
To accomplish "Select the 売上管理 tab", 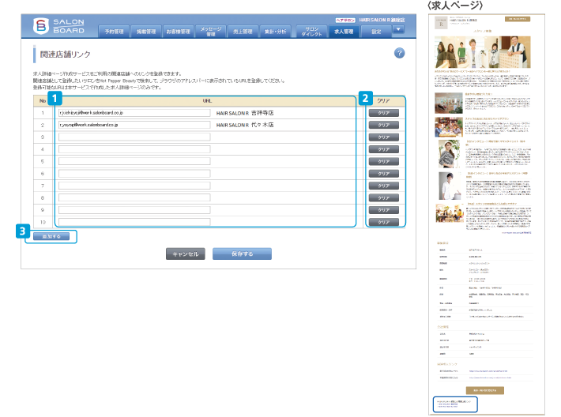I will pos(243,32).
